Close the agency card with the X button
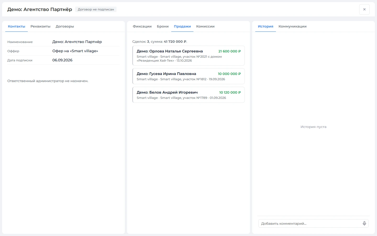Image resolution: width=377 pixels, height=236 pixels. [x=364, y=9]
